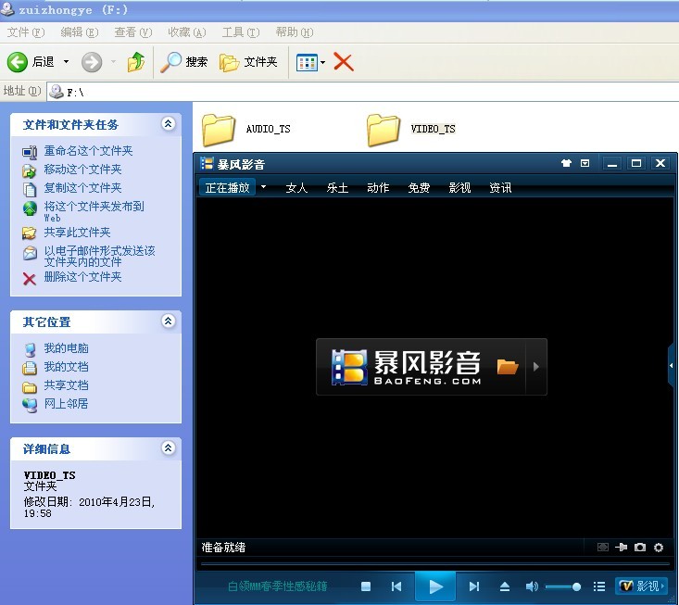Click the large Play button
Image resolution: width=679 pixels, height=605 pixels.
tap(435, 586)
